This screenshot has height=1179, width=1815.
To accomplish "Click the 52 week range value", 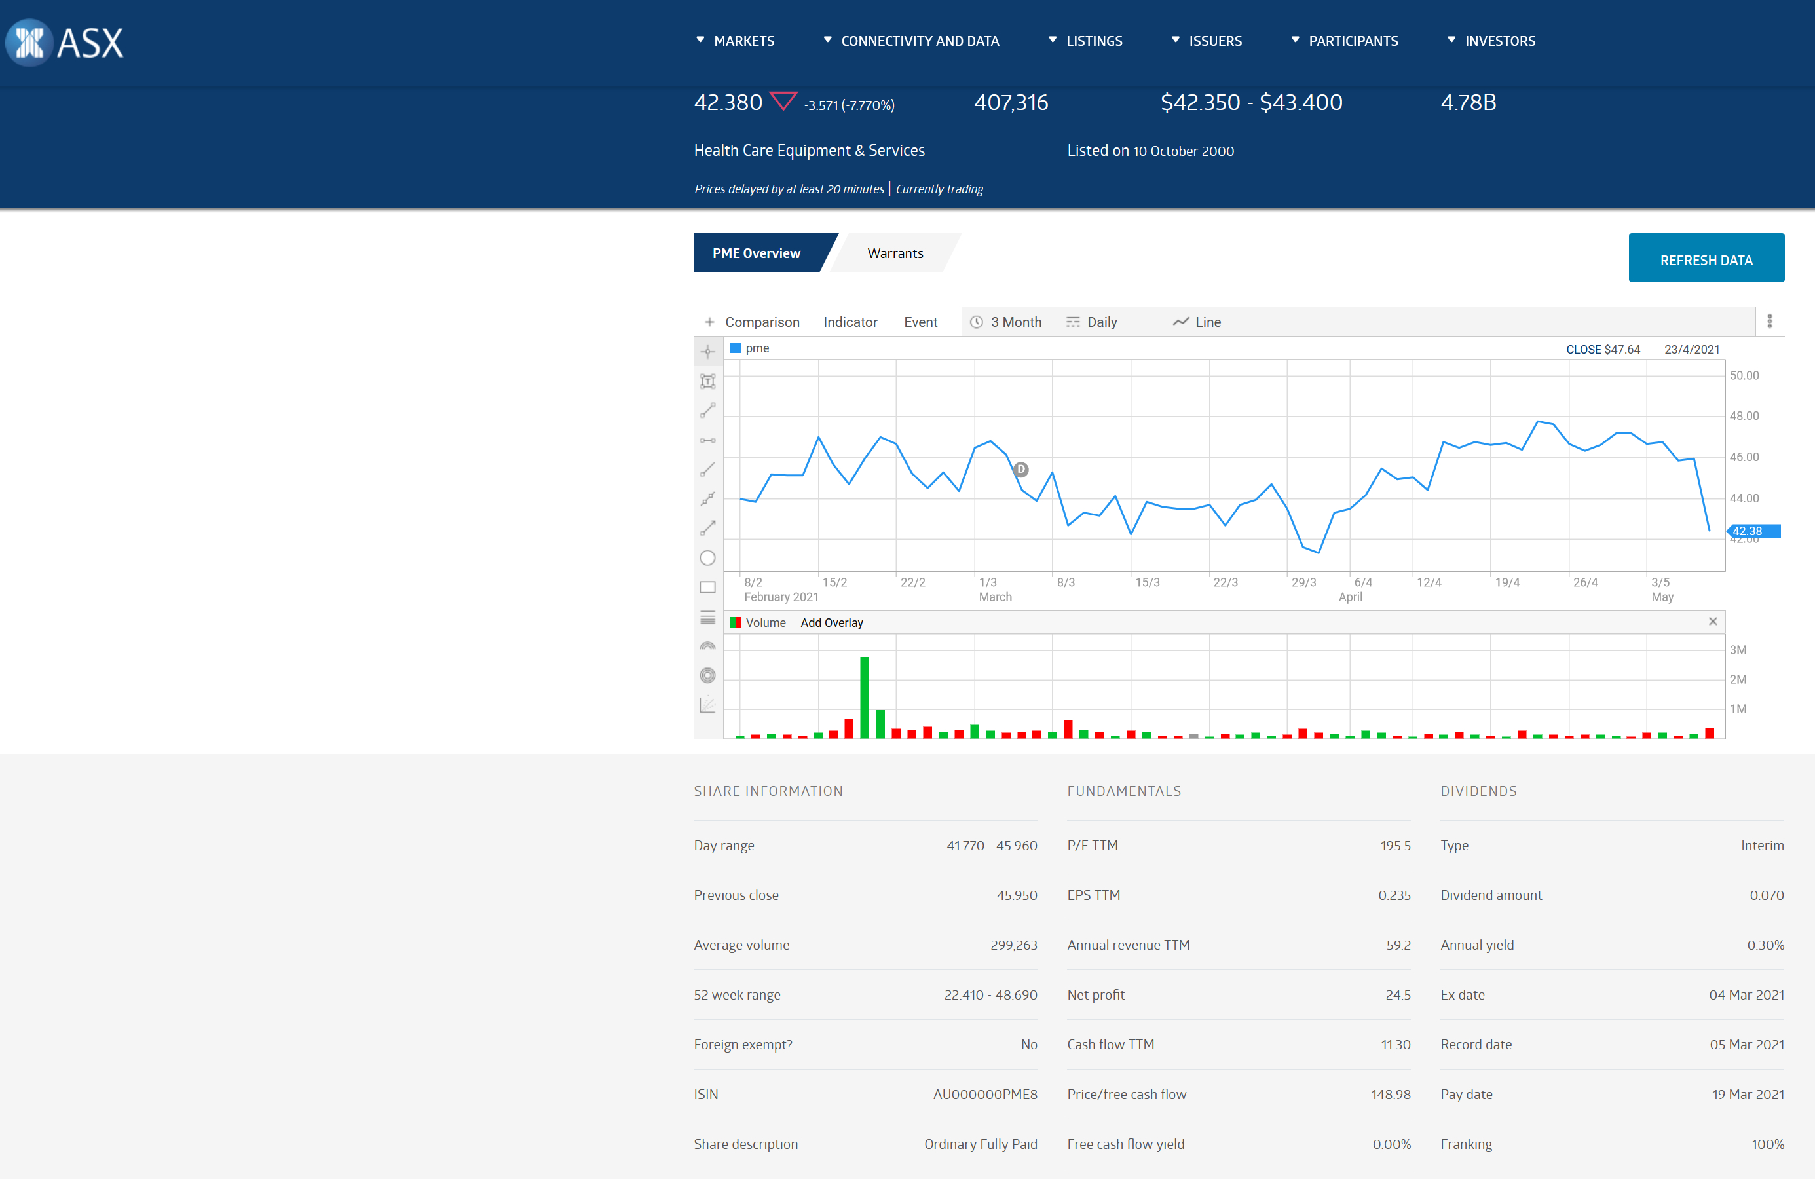I will 990,994.
